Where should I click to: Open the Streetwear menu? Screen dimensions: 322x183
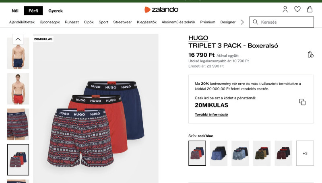(122, 22)
